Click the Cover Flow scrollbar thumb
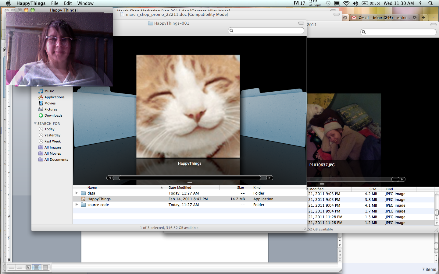Screen dimensions: 439x274 point(190,178)
